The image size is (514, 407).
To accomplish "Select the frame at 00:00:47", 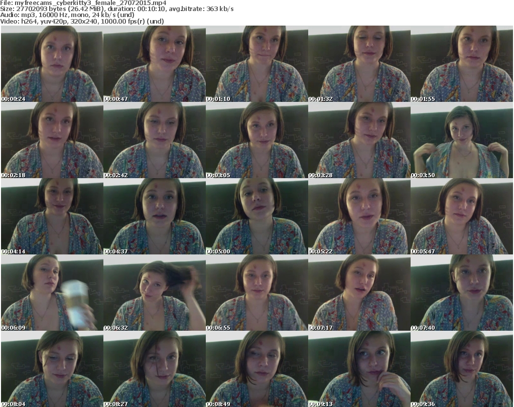I will coord(155,64).
